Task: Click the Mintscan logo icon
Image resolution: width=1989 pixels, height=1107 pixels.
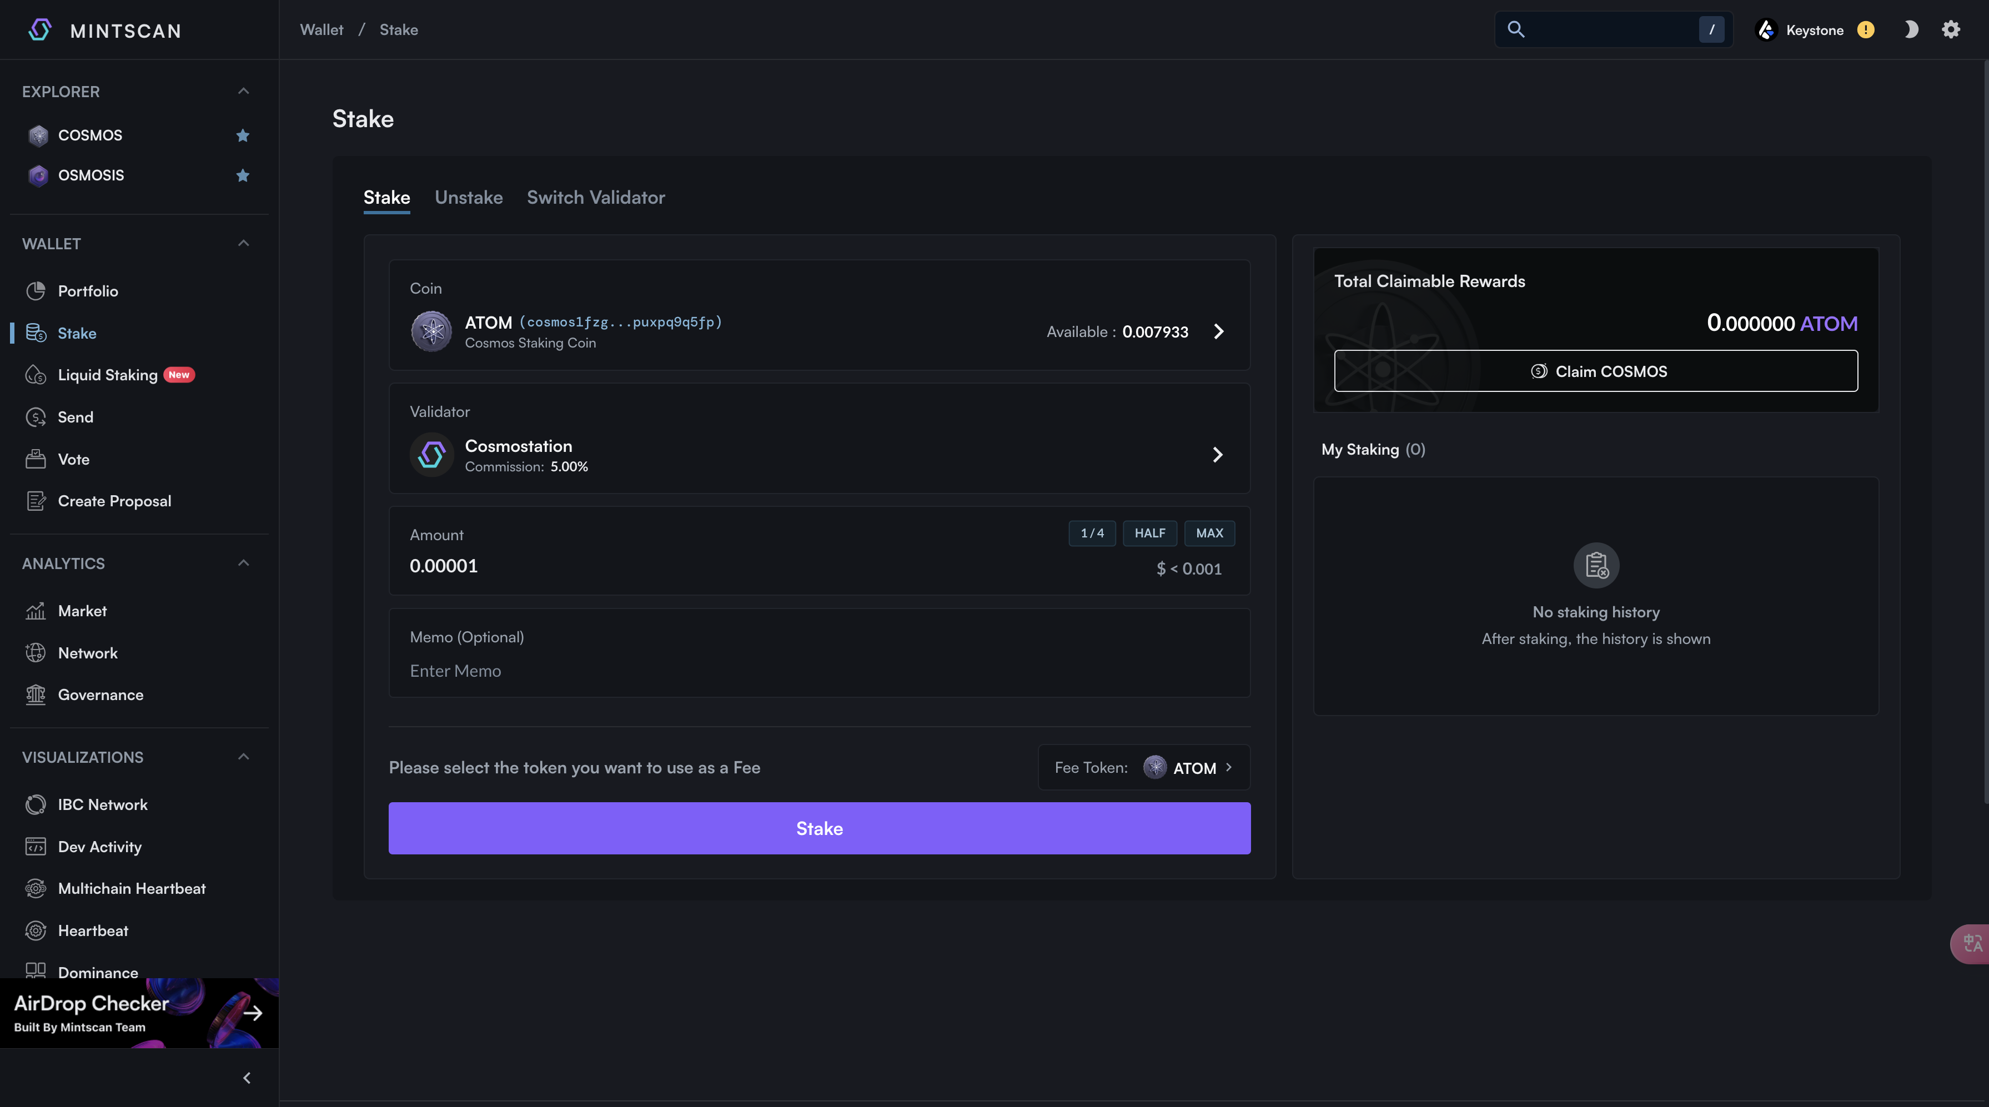Action: coord(39,30)
